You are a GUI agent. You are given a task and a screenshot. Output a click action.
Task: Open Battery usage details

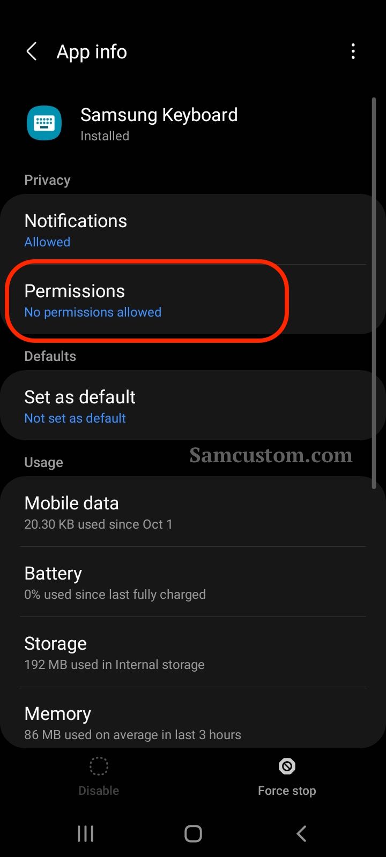click(x=193, y=582)
